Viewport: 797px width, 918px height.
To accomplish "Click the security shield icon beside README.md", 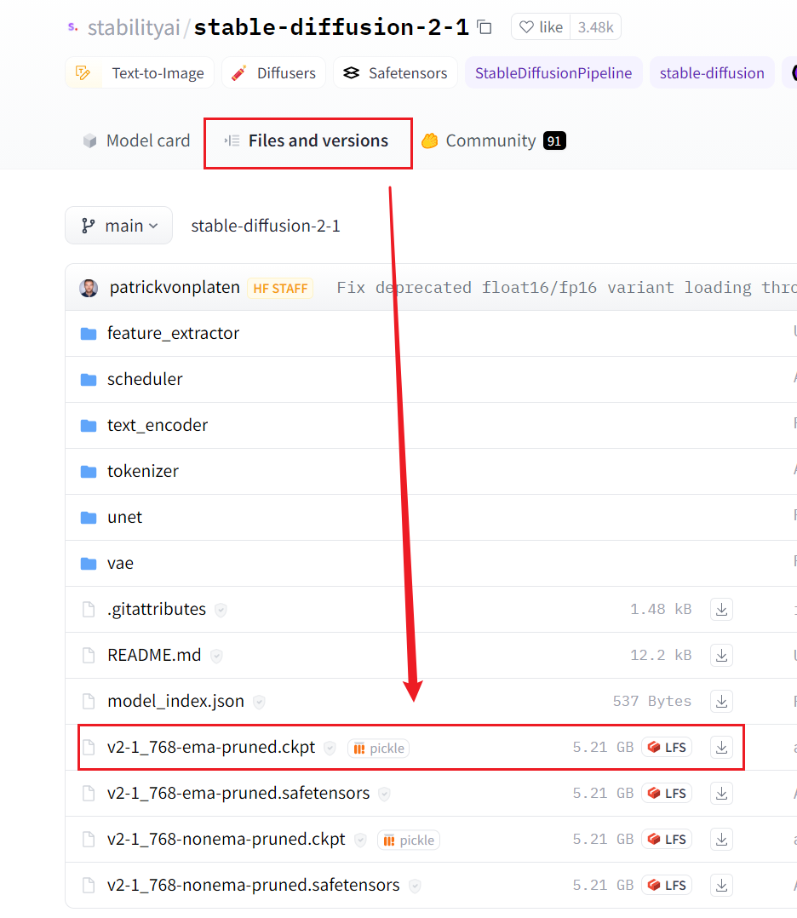I will [216, 656].
